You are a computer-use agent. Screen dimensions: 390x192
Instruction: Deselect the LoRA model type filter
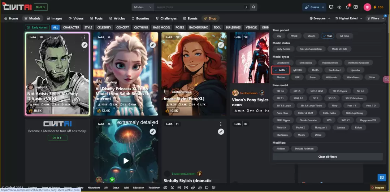point(280,70)
